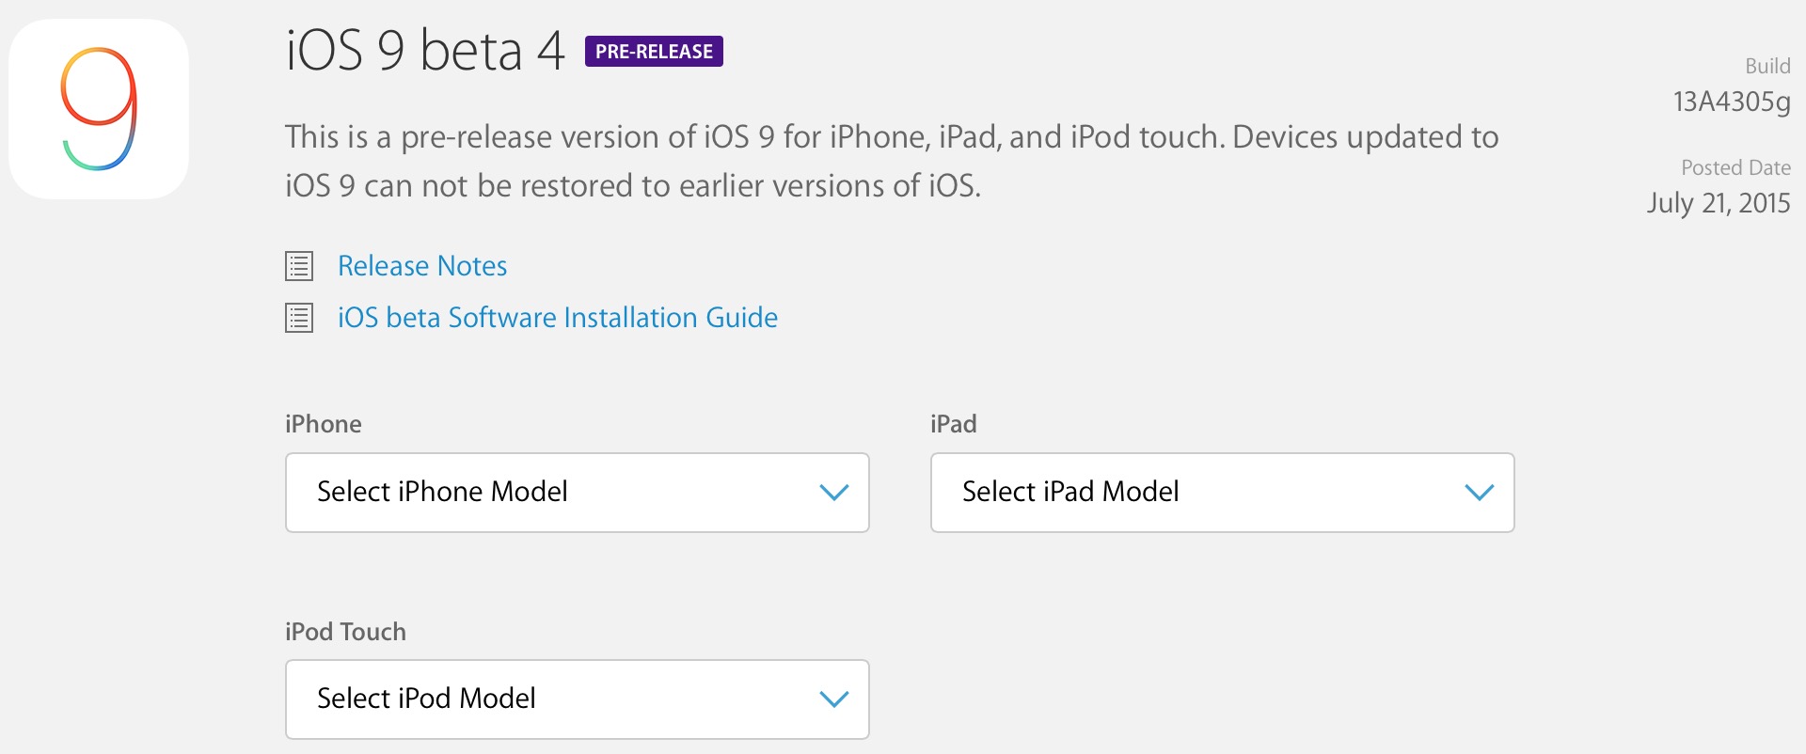Click the purple PRE-RELEASE badge
This screenshot has height=754, width=1806.
[x=654, y=51]
